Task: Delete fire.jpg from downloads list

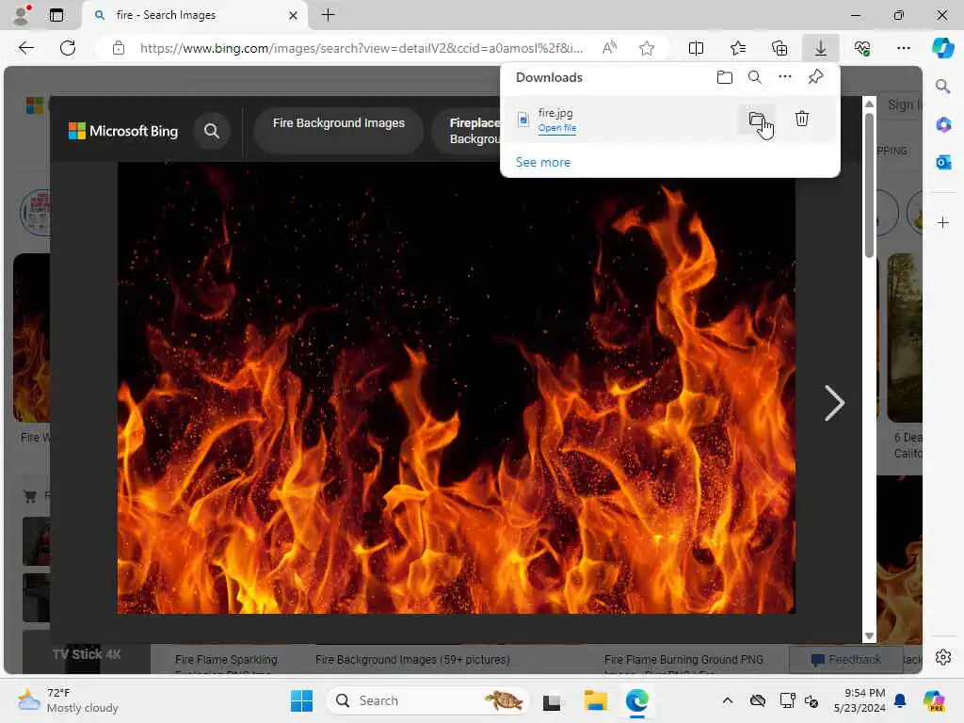Action: point(802,119)
